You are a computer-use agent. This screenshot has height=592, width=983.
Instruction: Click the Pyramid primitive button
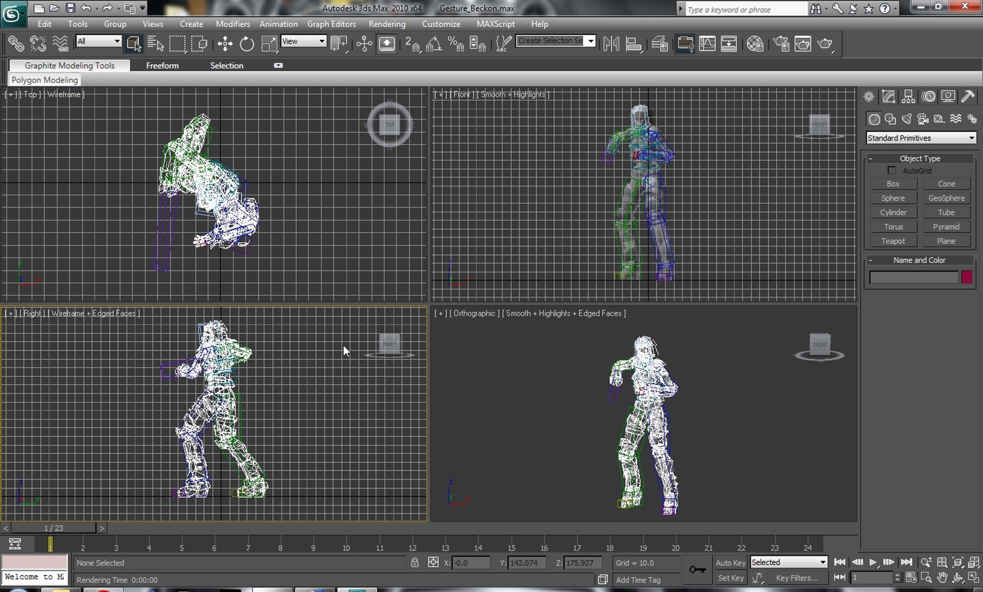pyautogui.click(x=946, y=227)
